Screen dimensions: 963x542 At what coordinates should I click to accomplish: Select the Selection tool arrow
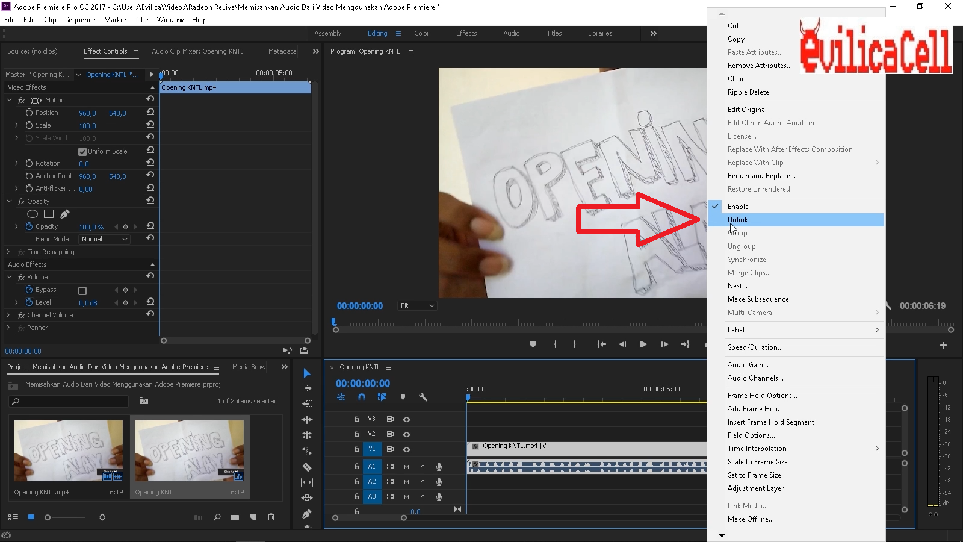click(307, 373)
